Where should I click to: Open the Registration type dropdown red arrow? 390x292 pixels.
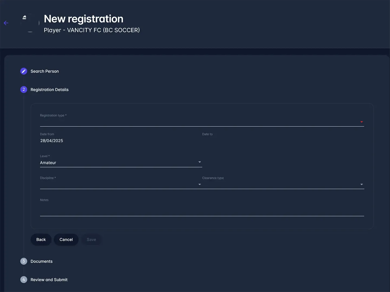pos(361,122)
